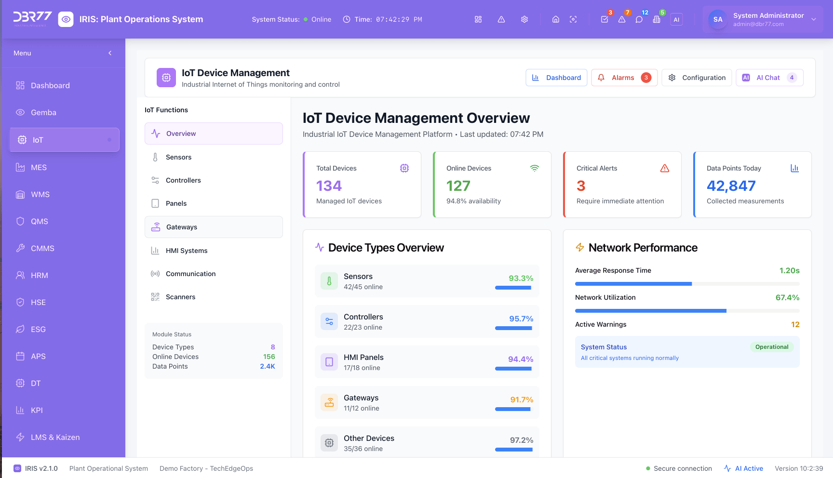This screenshot has width=833, height=478.
Task: Collapse the Menu sidebar with the chevron
Action: click(x=109, y=53)
